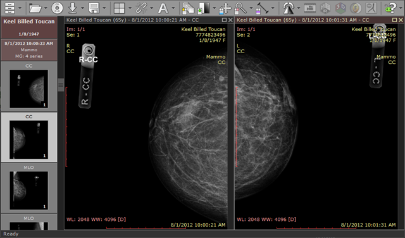Screen dimensions: 405x238
Task: Expand the window level presets dropdown
Action: coord(214,8)
